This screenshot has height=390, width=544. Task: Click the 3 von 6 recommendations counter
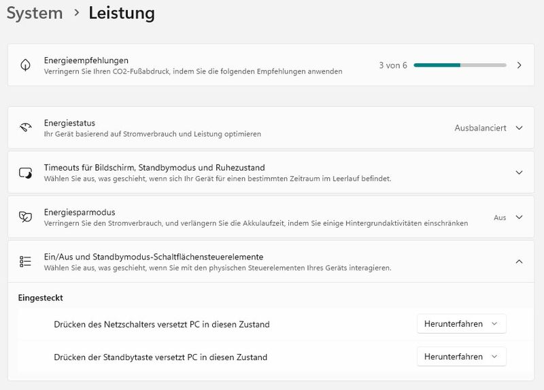393,65
